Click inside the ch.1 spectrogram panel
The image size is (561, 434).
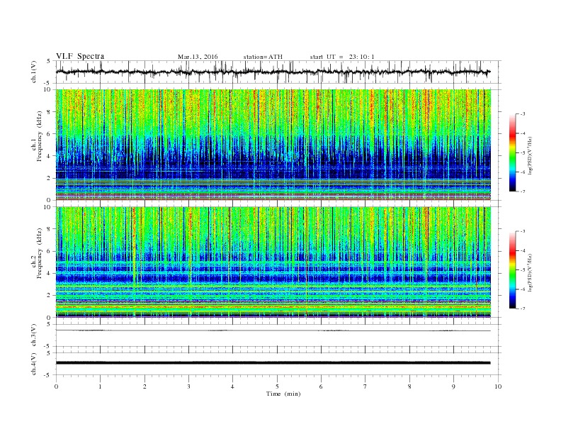point(273,145)
